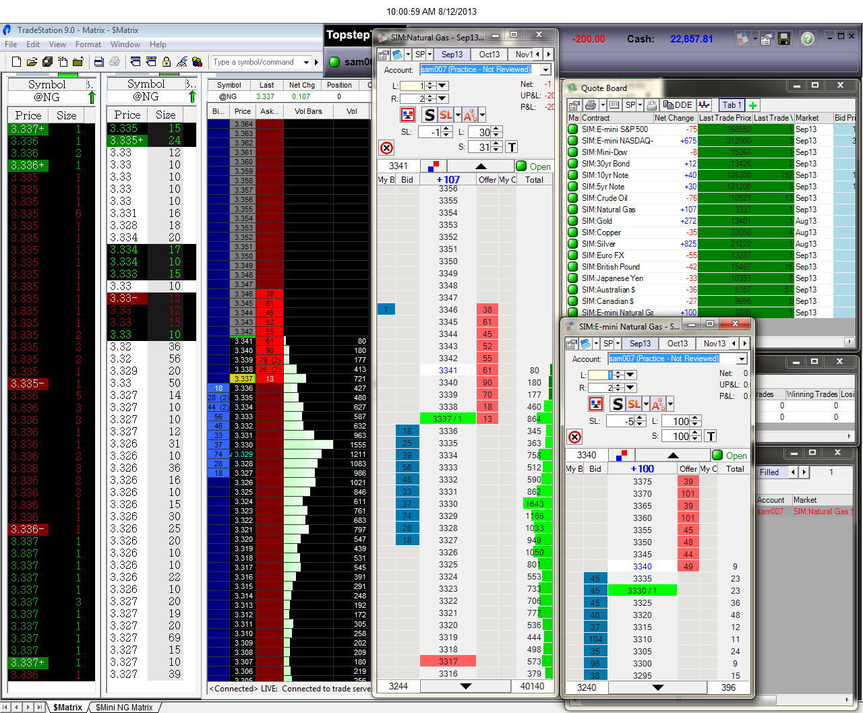The image size is (863, 713).
Task: Click the up-arrow ladder button in Natural Gas window
Action: (x=481, y=166)
